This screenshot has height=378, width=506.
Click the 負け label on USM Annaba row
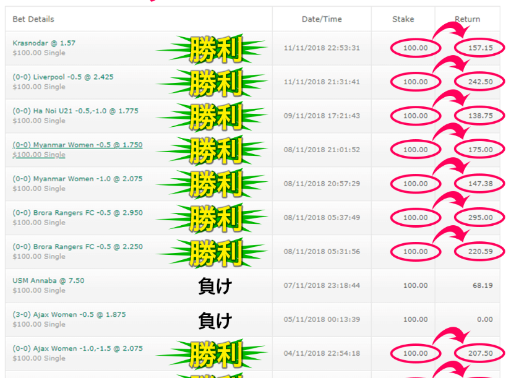click(214, 286)
